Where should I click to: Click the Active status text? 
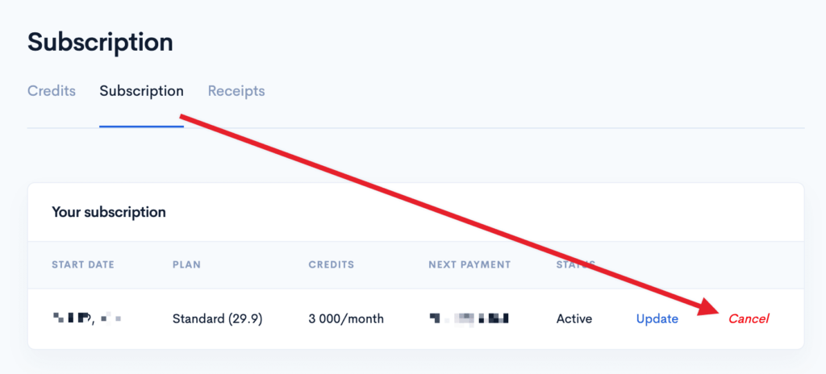point(574,318)
